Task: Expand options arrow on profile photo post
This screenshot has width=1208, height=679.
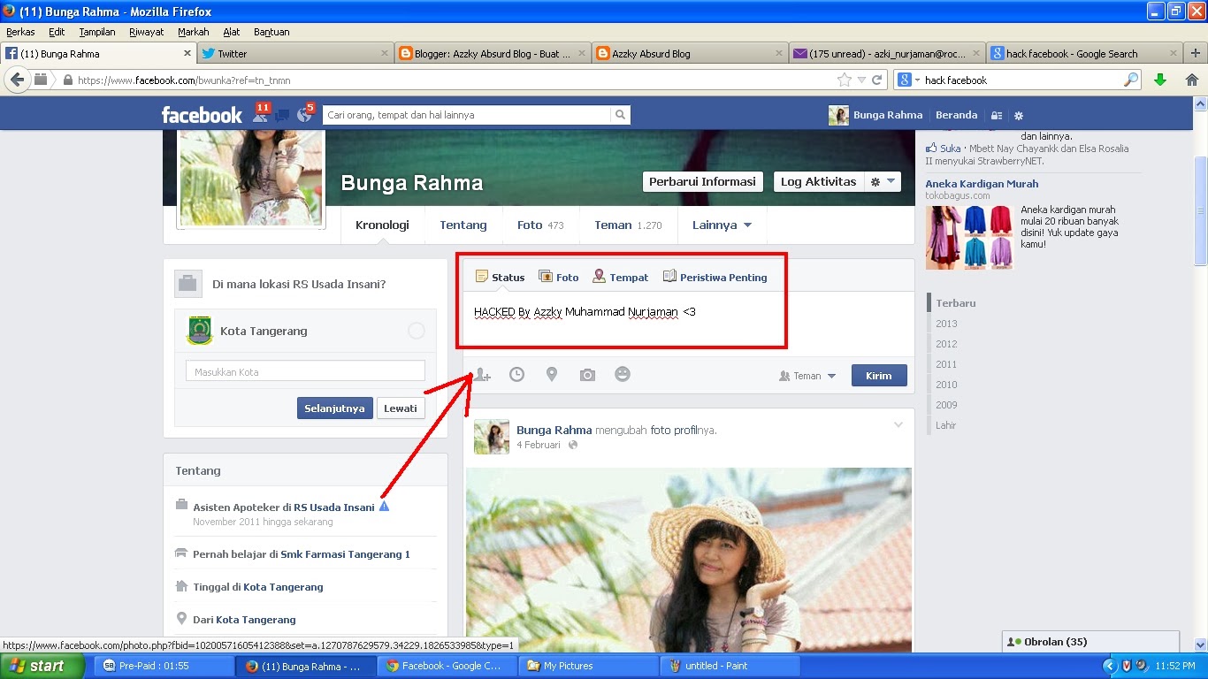Action: pyautogui.click(x=898, y=425)
